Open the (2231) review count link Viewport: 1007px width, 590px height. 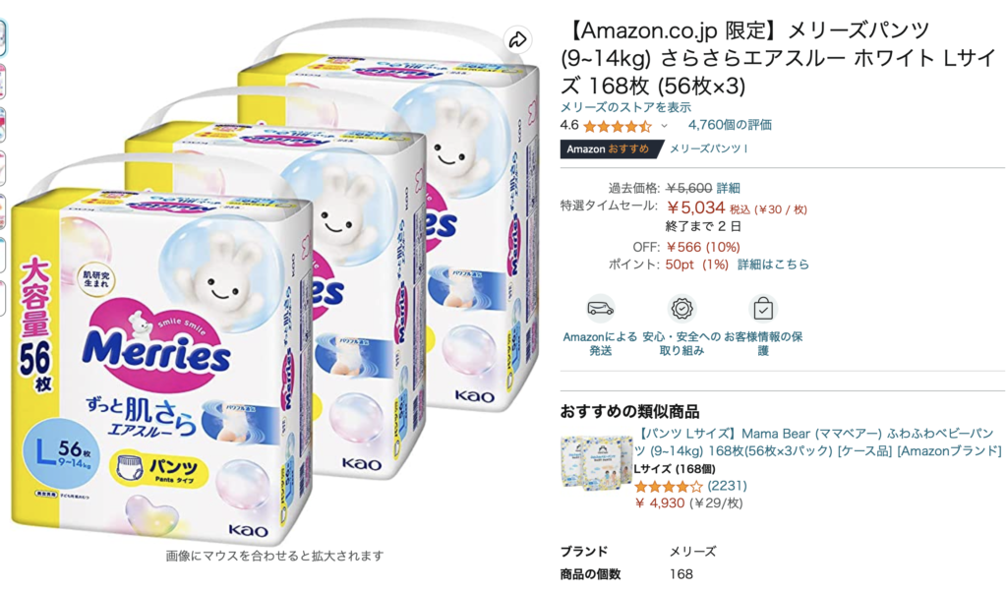727,486
